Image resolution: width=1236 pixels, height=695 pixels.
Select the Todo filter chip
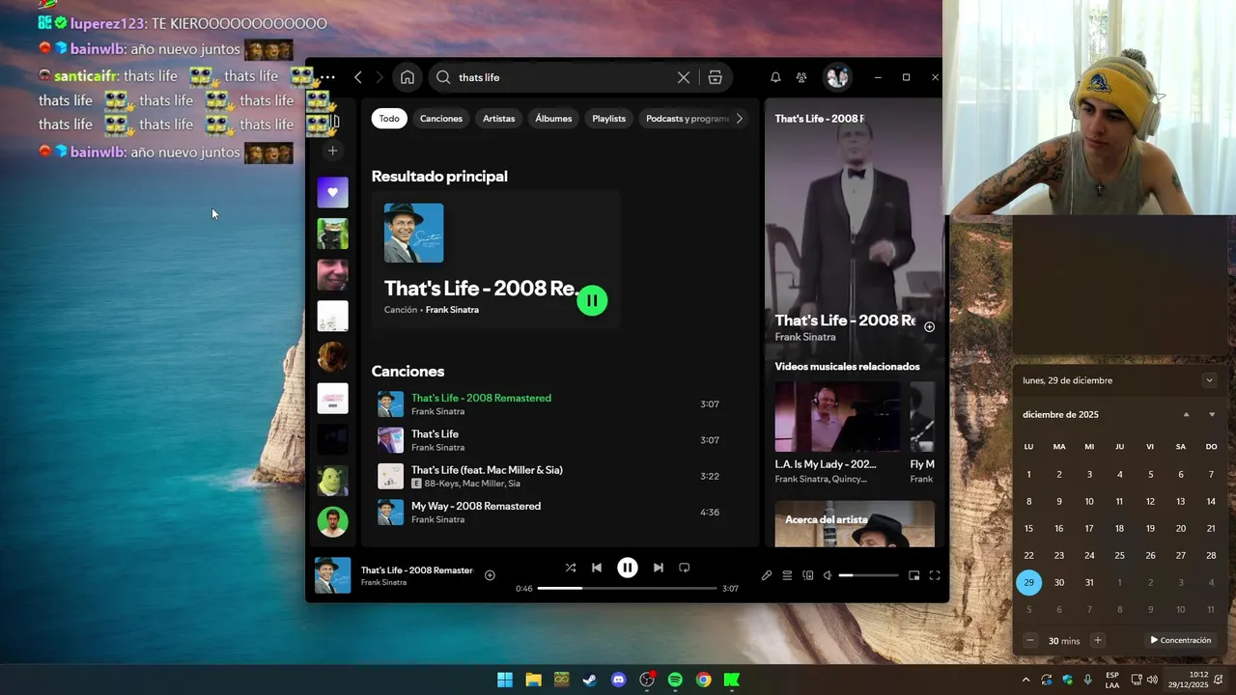tap(389, 119)
